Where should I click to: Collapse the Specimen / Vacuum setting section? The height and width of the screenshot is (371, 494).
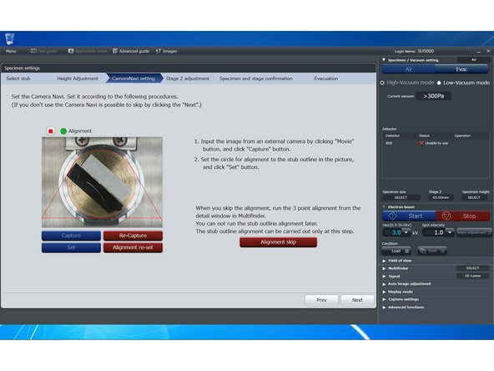coord(384,59)
